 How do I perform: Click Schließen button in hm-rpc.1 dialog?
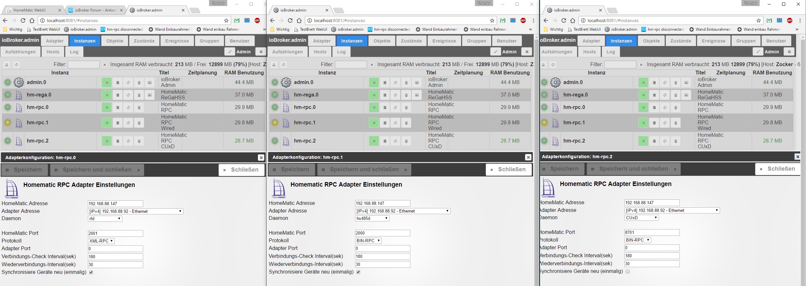coord(509,169)
